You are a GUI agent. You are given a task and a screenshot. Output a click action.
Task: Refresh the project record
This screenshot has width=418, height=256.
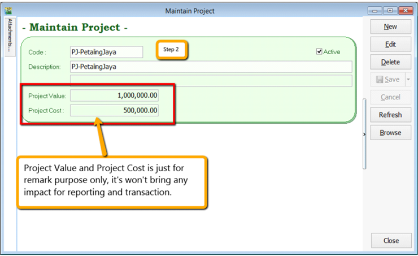point(390,115)
